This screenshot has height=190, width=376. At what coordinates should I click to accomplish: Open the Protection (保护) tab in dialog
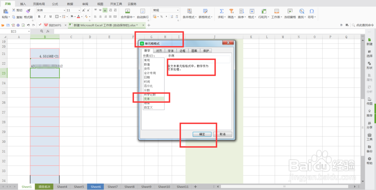(206, 51)
